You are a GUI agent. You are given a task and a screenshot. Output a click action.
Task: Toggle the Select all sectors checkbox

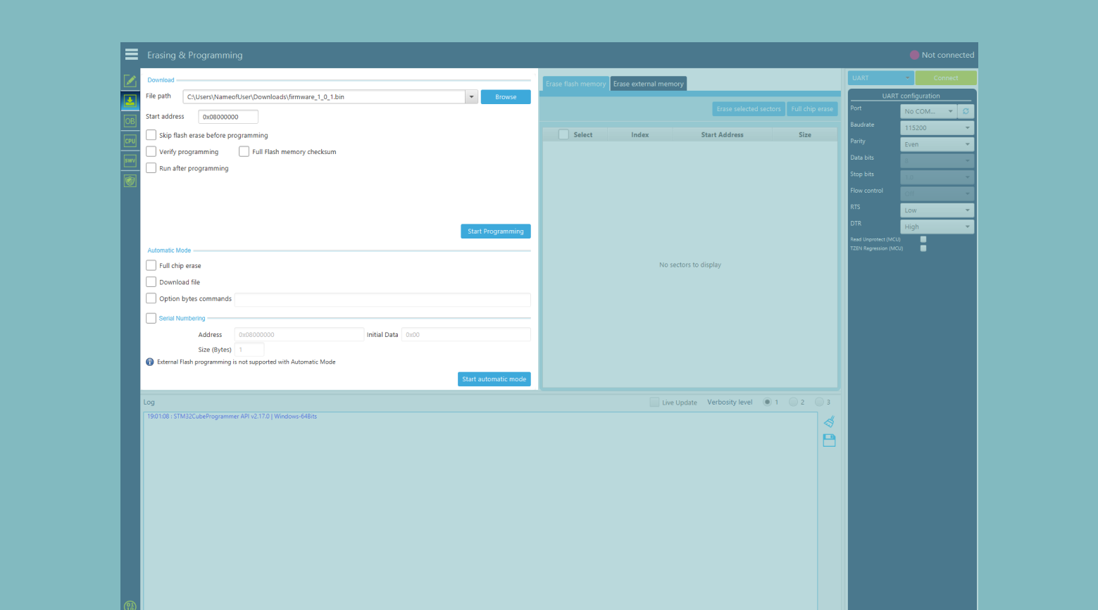coord(563,134)
